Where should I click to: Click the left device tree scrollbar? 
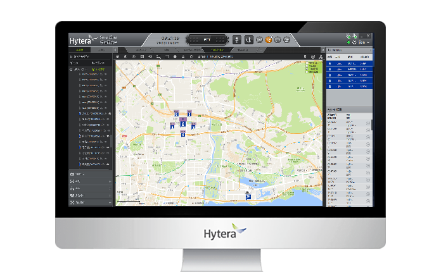111,141
